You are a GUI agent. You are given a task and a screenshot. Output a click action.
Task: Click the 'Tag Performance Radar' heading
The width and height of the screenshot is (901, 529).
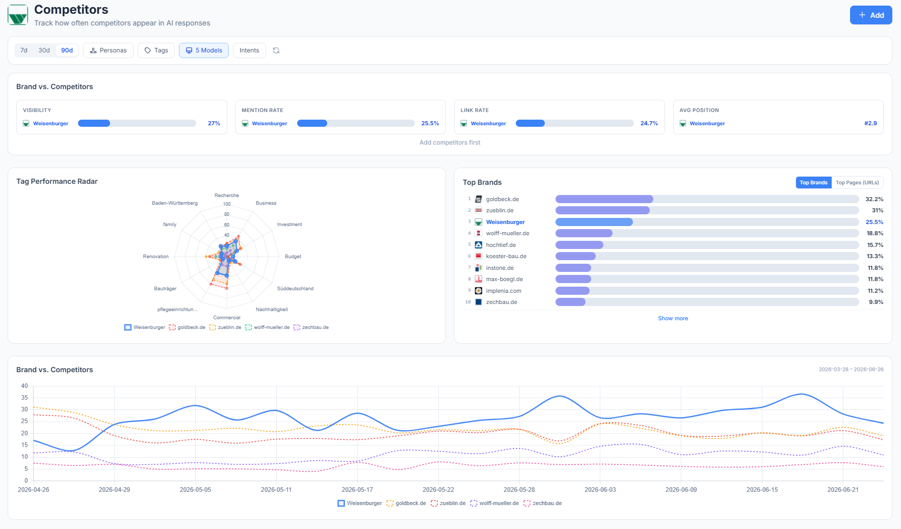point(57,181)
